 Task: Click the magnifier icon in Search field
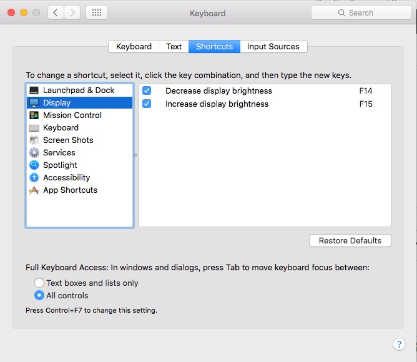341,12
